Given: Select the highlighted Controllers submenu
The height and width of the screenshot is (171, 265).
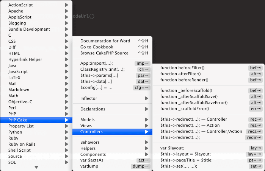Looking at the screenshot, I should point(112,132).
